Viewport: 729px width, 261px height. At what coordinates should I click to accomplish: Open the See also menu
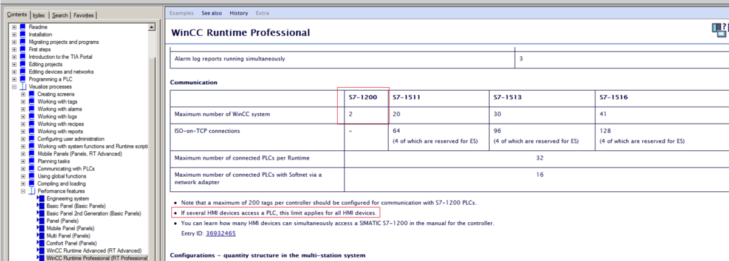point(211,13)
